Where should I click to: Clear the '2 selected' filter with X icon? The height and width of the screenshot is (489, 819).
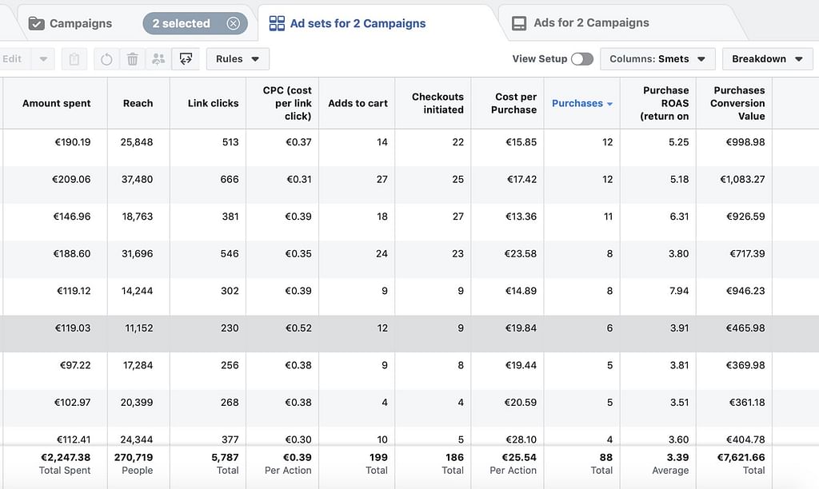[233, 23]
